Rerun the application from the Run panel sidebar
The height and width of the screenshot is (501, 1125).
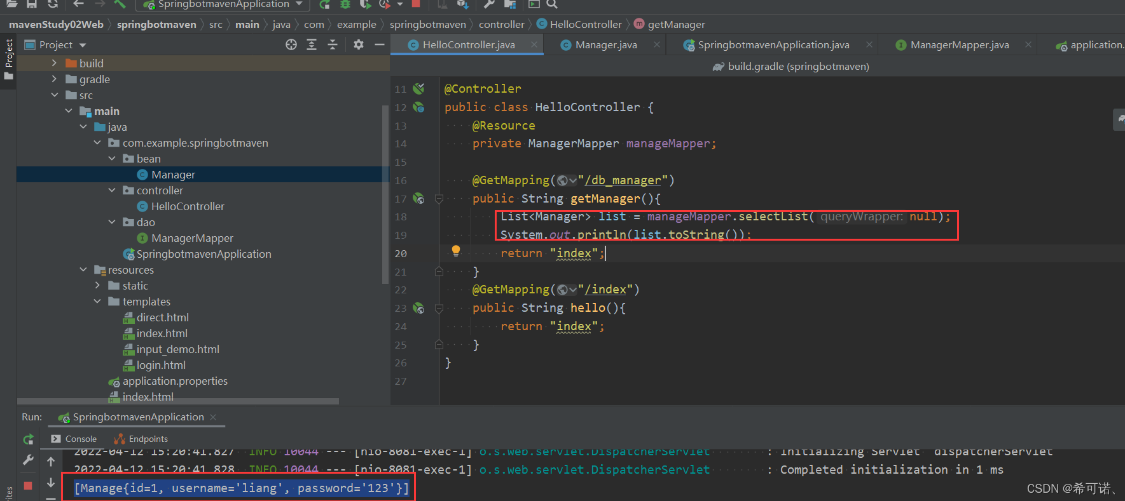(x=28, y=439)
